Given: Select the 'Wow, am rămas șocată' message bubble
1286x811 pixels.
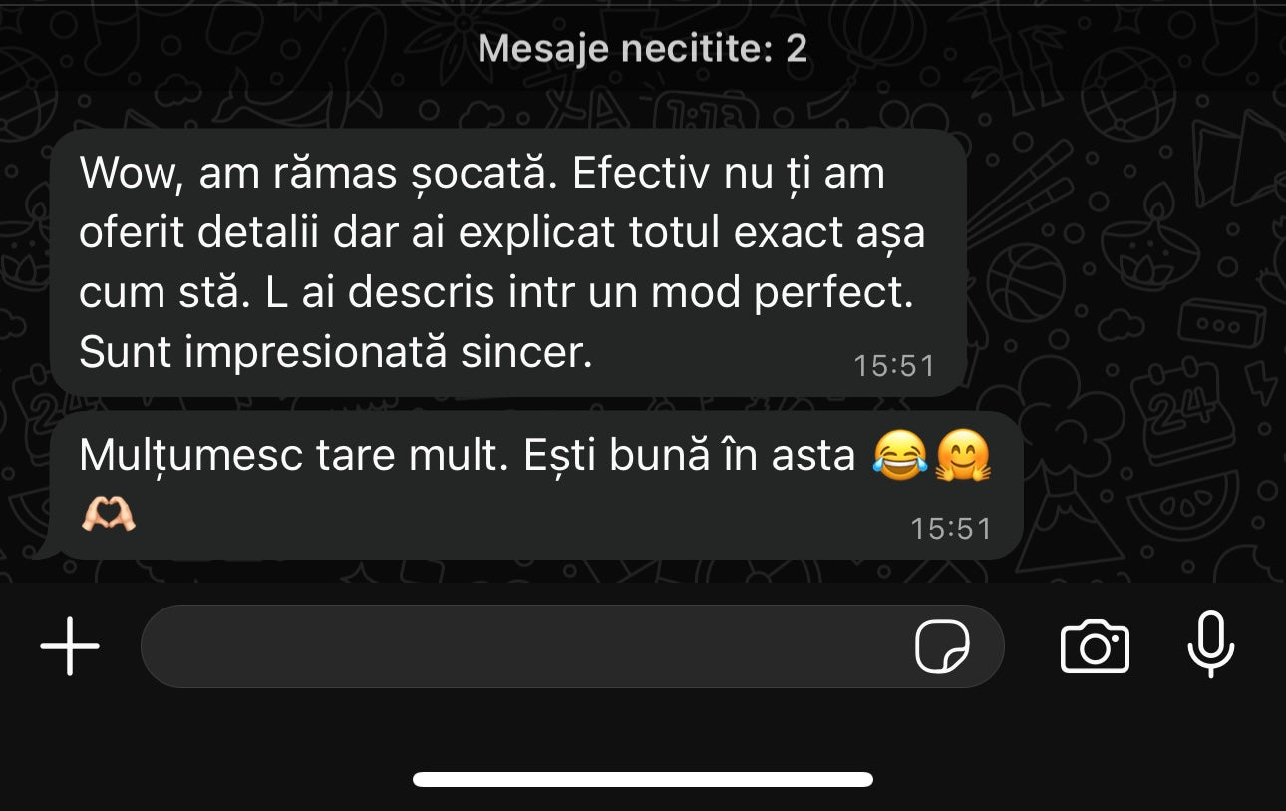Looking at the screenshot, I should click(x=507, y=262).
